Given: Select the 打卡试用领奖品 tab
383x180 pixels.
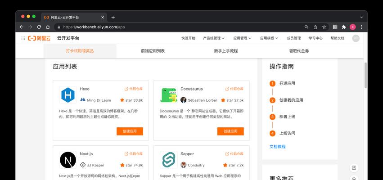Looking at the screenshot, I should pyautogui.click(x=80, y=51).
